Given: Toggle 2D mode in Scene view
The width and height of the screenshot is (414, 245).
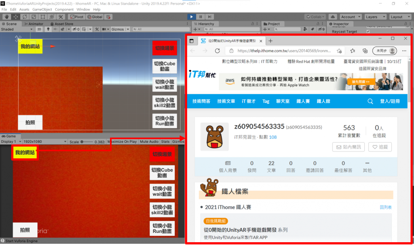Looking at the screenshot, I should (x=39, y=29).
